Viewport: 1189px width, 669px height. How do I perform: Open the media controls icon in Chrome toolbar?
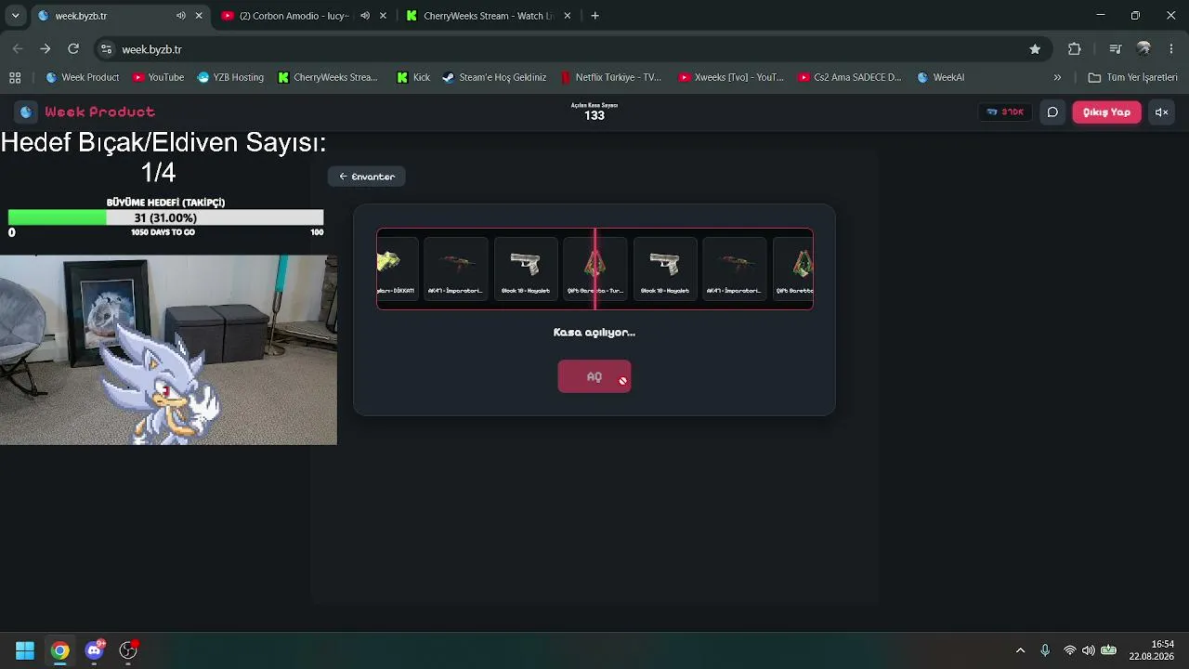point(1116,49)
